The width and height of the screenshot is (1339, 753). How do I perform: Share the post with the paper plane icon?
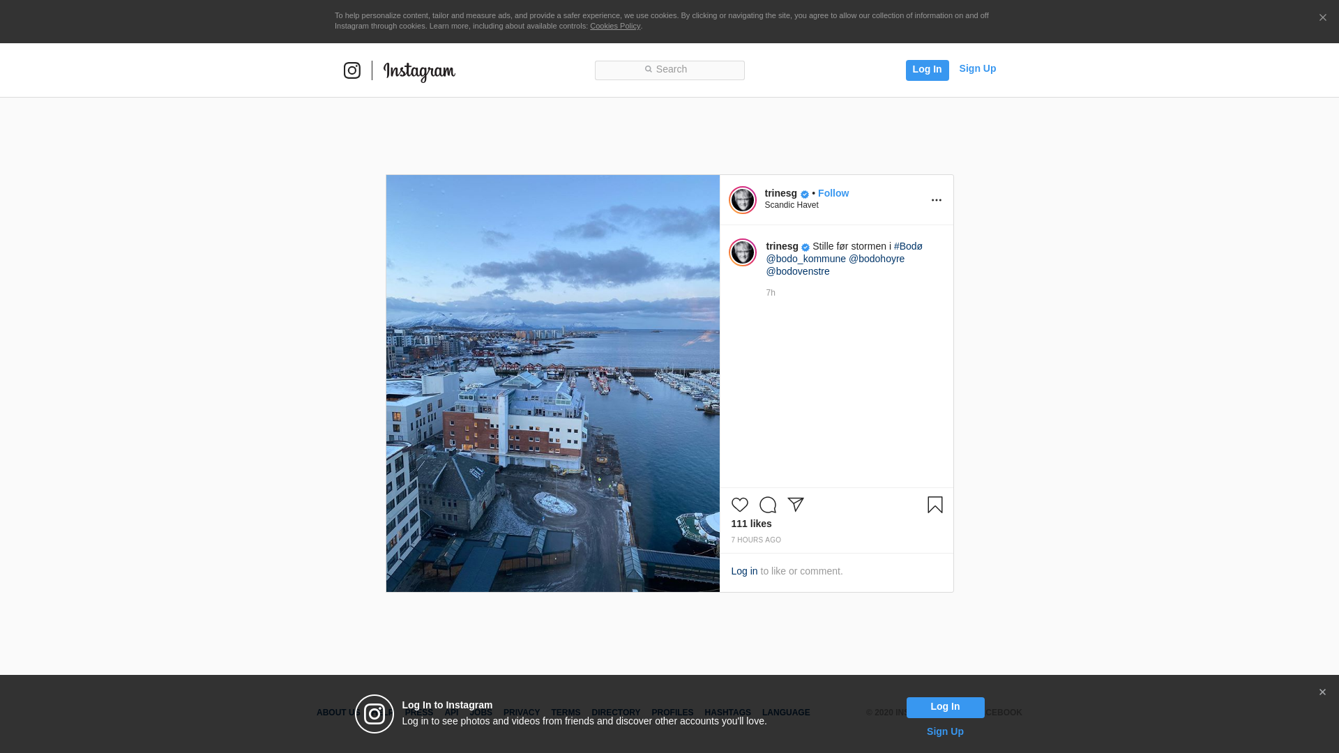pyautogui.click(x=796, y=505)
